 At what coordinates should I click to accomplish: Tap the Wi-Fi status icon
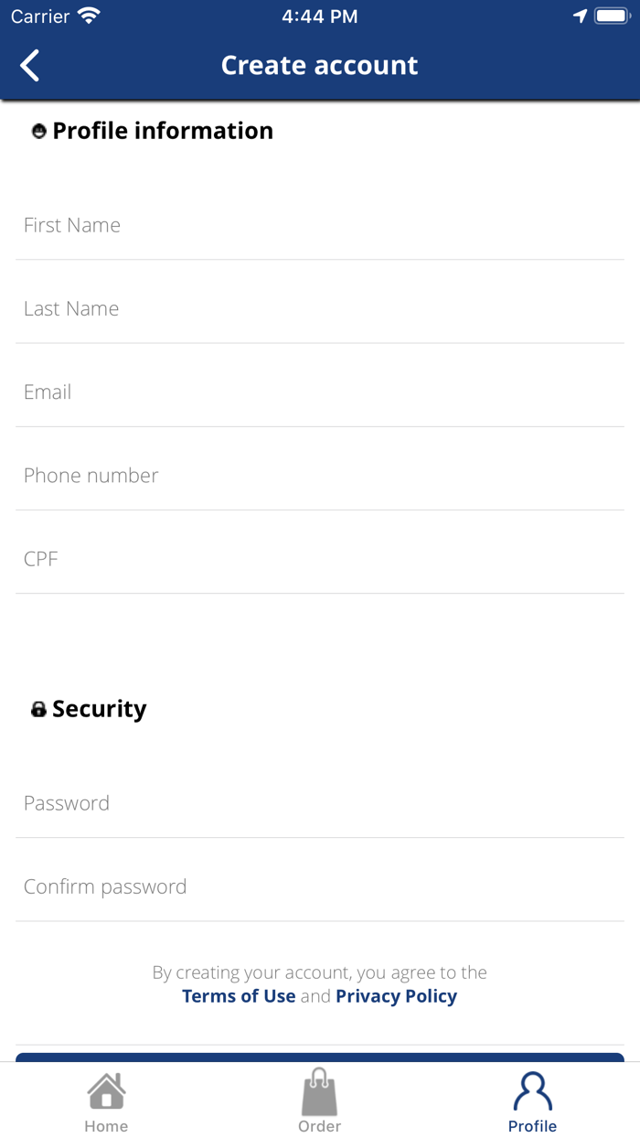[x=89, y=16]
